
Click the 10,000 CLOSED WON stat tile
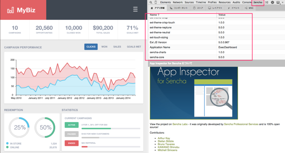tap(74, 30)
